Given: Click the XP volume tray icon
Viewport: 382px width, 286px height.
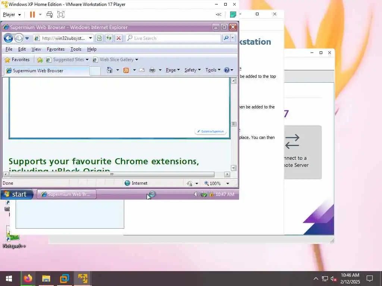Looking at the screenshot, I should [x=196, y=194].
